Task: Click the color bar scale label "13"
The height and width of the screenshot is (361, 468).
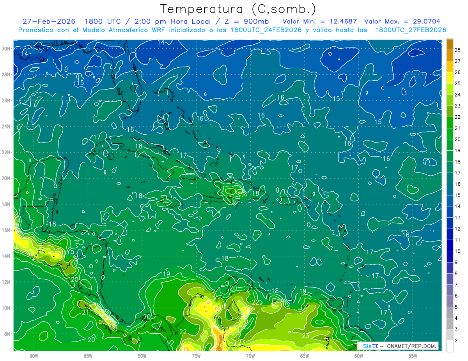Action: tap(458, 218)
